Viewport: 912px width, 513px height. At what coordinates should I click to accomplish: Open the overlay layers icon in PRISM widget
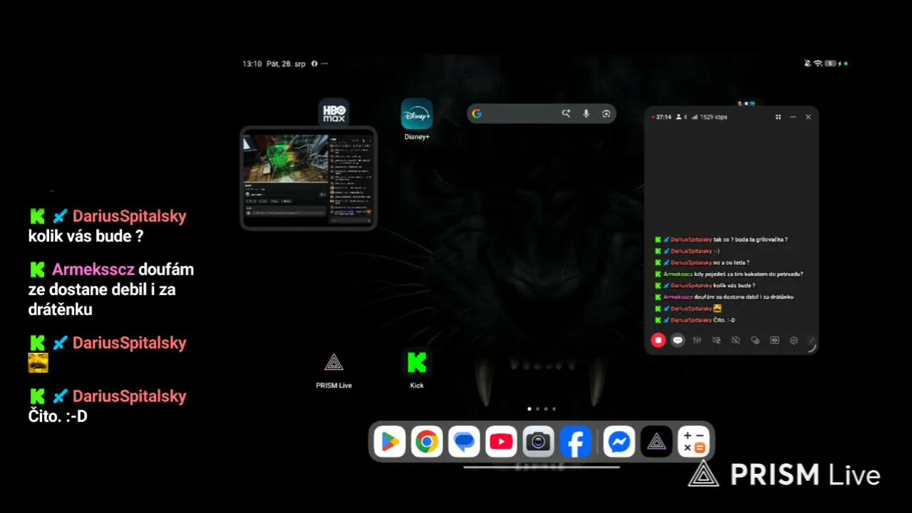click(755, 341)
